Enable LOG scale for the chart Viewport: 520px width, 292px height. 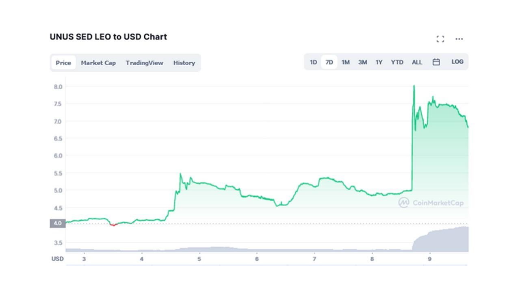tap(457, 62)
